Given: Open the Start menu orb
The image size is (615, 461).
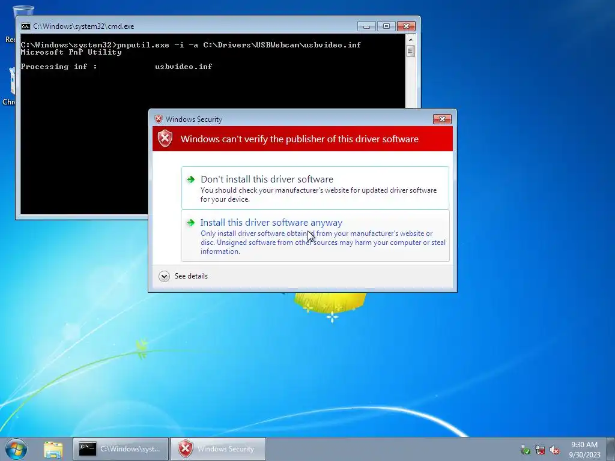Looking at the screenshot, I should point(16,449).
